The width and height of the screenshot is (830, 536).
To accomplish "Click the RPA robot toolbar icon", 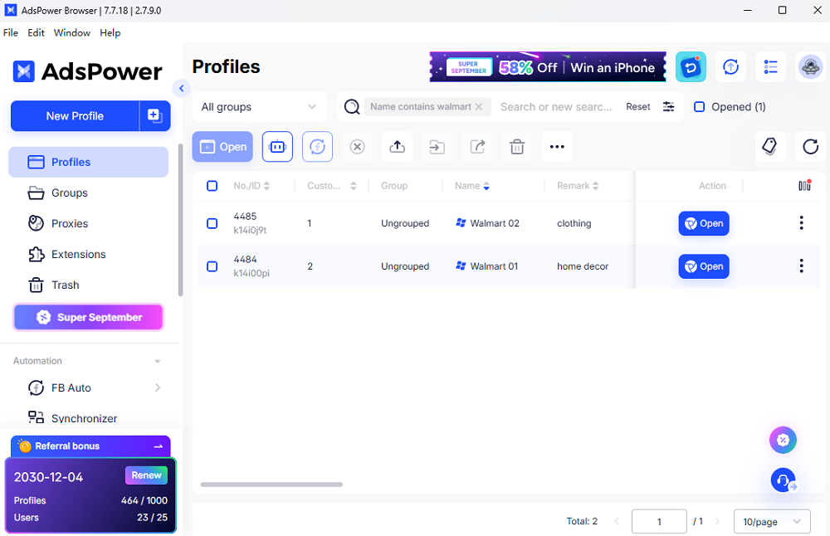I will pyautogui.click(x=277, y=147).
